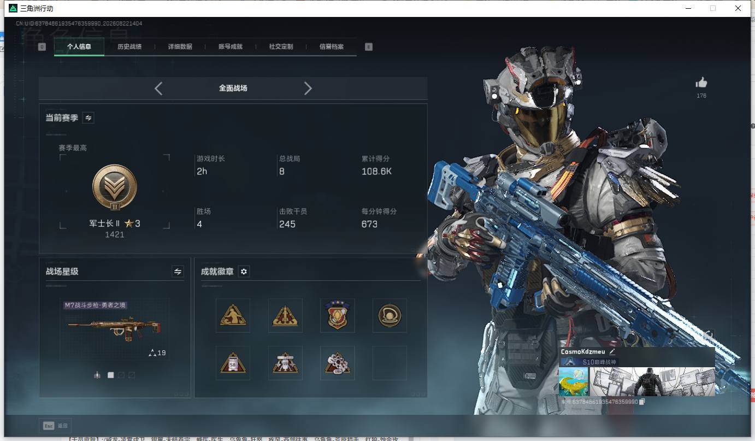Click the CN UID text at top-left

(79, 23)
